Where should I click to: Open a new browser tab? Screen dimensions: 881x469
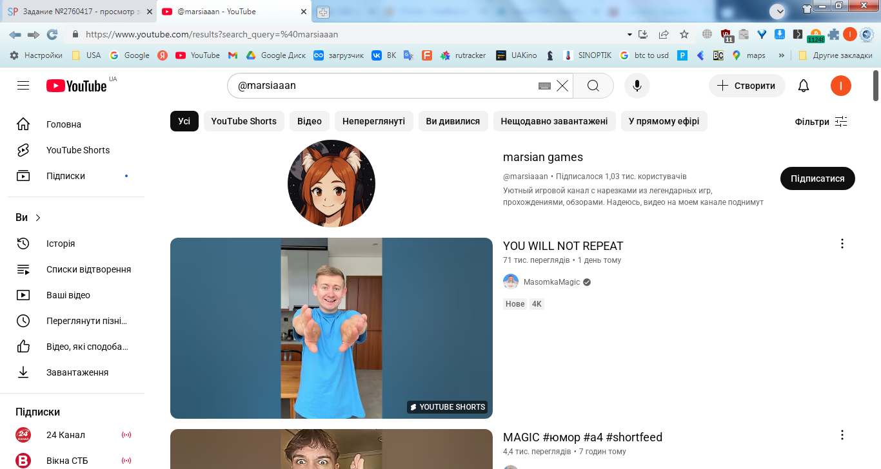tap(323, 12)
